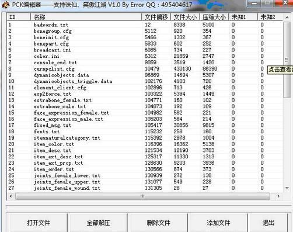Viewport: 293px width, 232px height.
Task: Select the extrabone_female.txt entry
Action: [x=145, y=100]
